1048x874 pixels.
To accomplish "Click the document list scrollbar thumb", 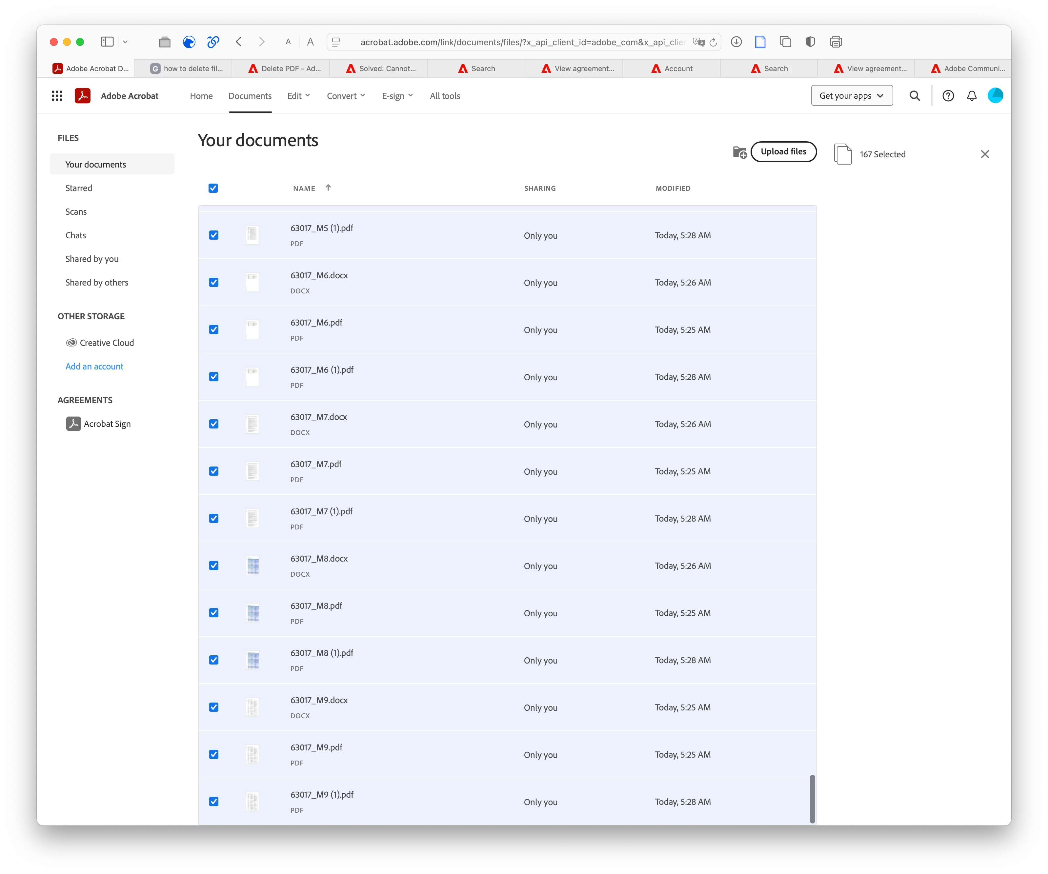I will [812, 798].
